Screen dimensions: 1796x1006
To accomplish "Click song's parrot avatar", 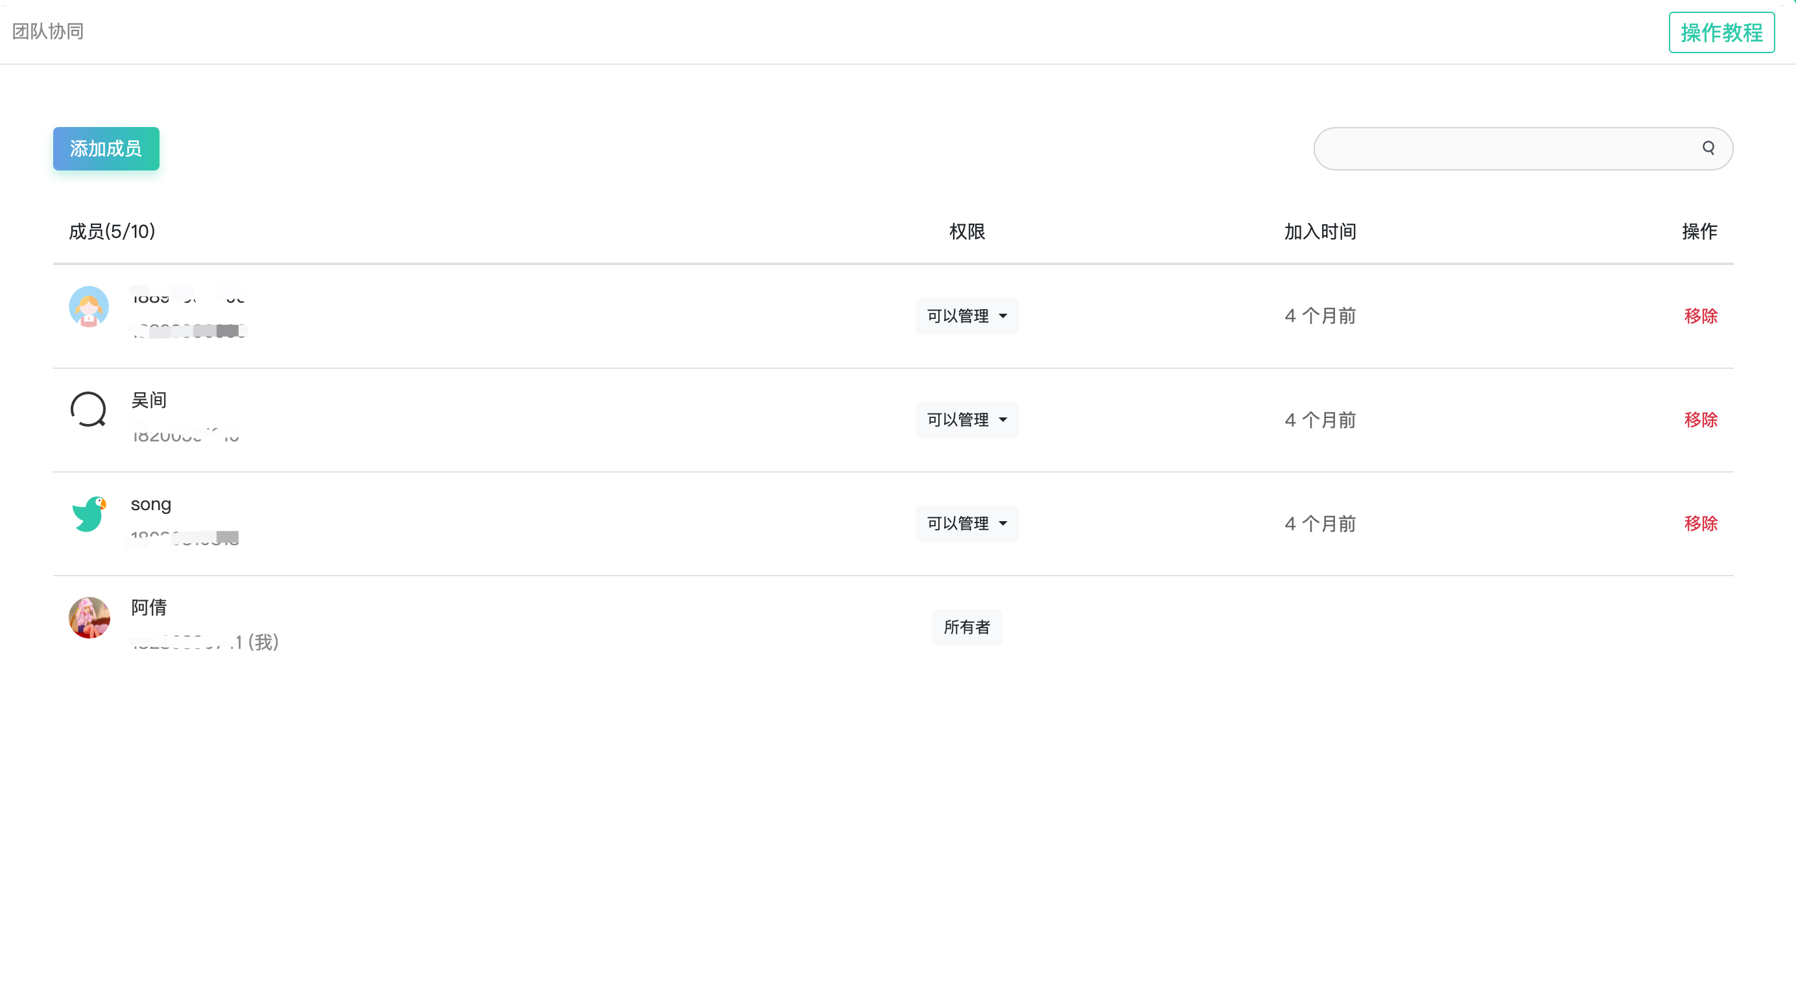I will point(89,514).
